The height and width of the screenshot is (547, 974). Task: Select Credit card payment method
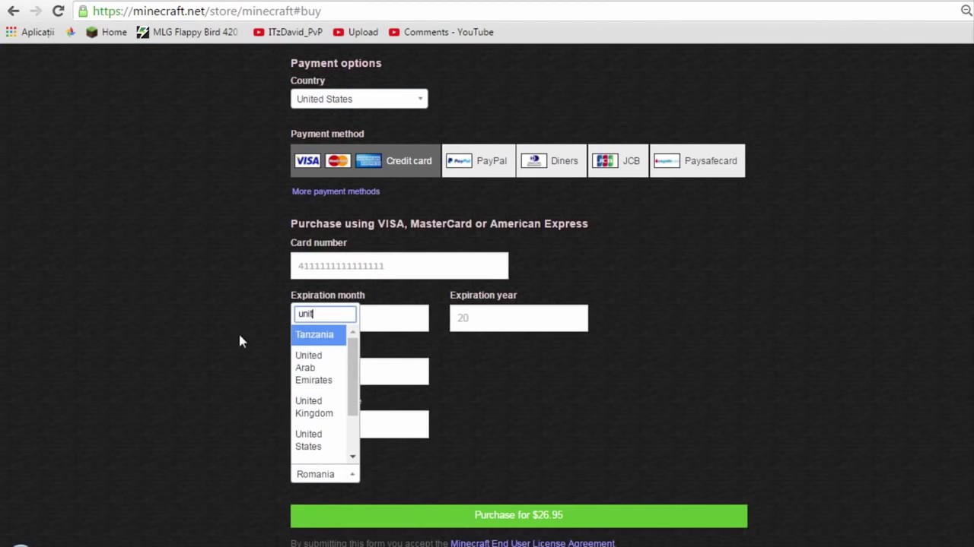[x=365, y=160]
